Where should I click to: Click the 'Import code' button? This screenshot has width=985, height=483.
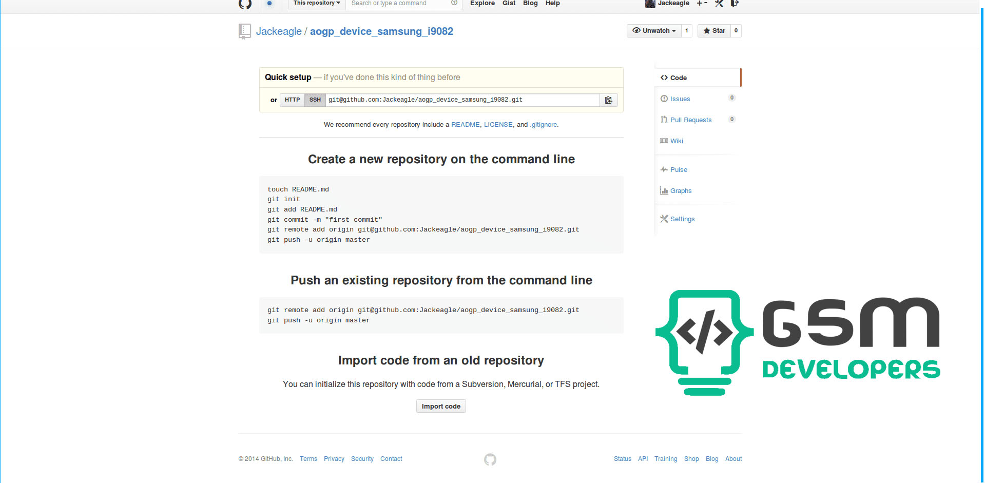pyautogui.click(x=441, y=406)
